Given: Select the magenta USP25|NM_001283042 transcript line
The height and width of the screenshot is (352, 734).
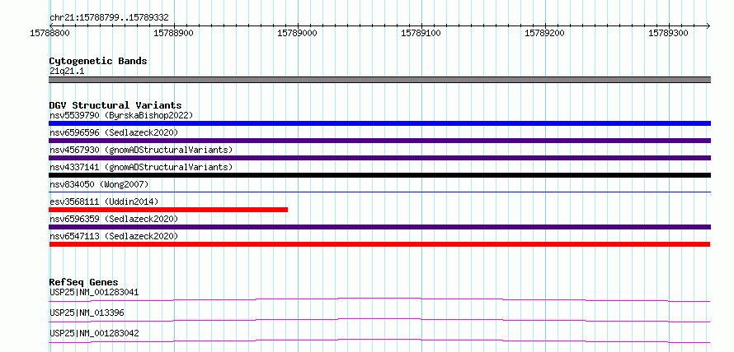Looking at the screenshot, I should [x=379, y=340].
